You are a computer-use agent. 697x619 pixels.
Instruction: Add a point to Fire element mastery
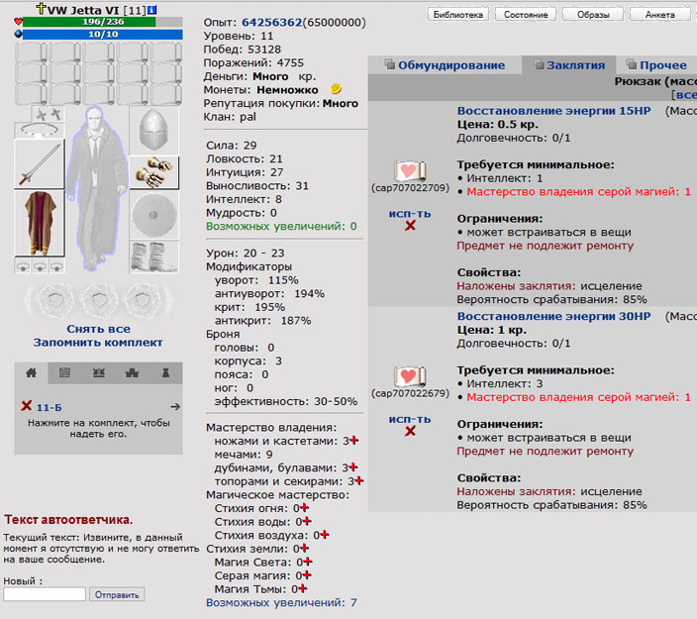(x=304, y=508)
